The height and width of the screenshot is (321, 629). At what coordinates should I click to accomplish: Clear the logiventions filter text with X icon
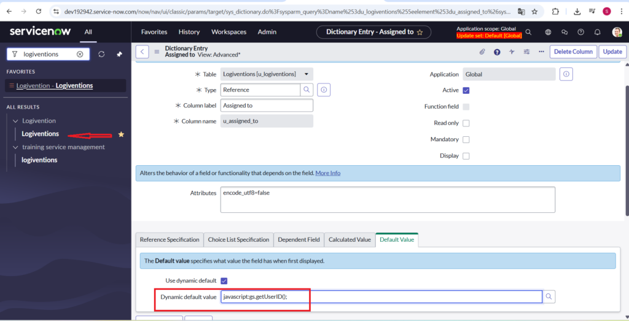[80, 54]
